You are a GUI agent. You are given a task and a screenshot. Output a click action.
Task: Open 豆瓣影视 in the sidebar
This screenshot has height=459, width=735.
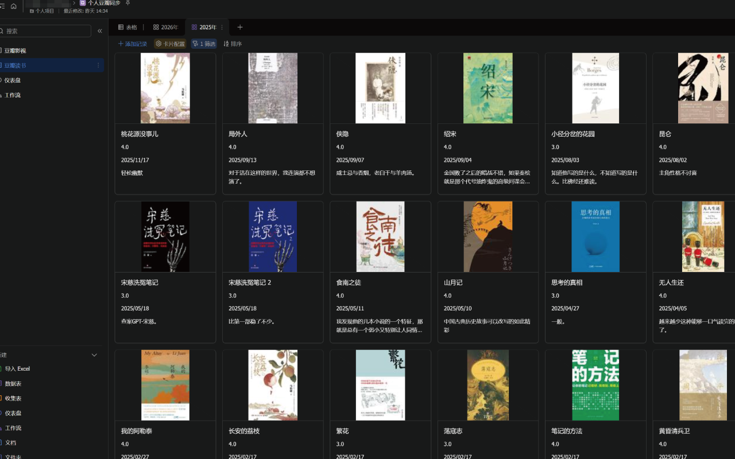tap(15, 50)
